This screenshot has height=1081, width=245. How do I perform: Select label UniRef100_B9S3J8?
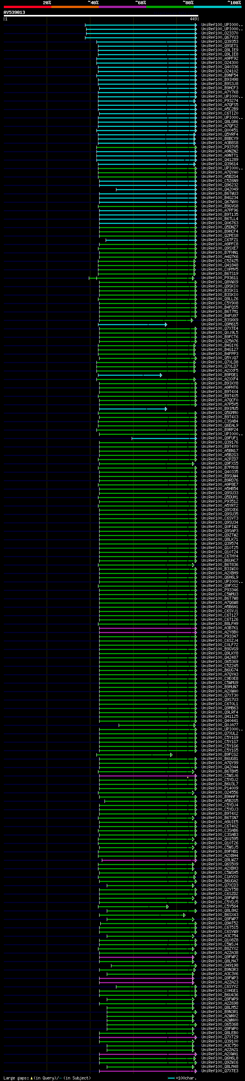(219, 84)
